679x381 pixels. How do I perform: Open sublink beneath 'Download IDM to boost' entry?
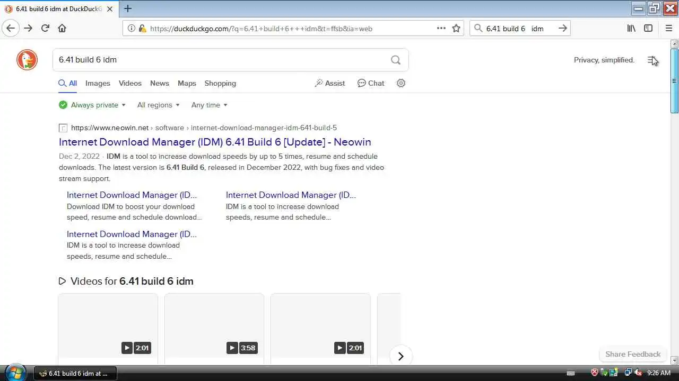pyautogui.click(x=132, y=234)
